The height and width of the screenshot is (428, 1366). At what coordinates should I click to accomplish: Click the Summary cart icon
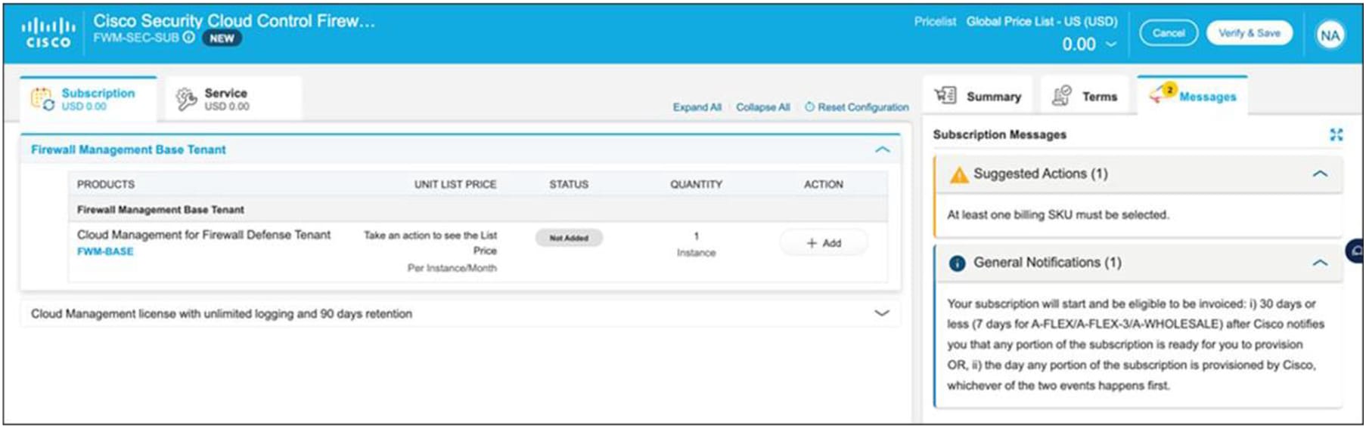pyautogui.click(x=945, y=96)
